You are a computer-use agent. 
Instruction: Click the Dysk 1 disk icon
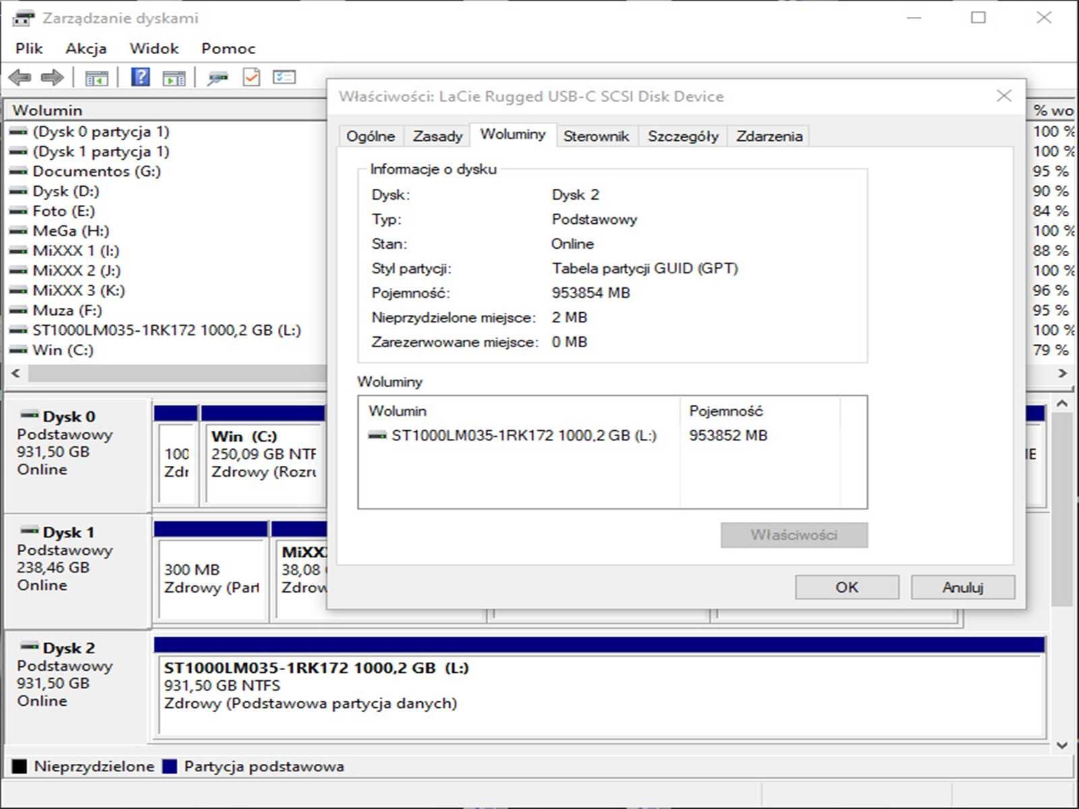click(29, 531)
